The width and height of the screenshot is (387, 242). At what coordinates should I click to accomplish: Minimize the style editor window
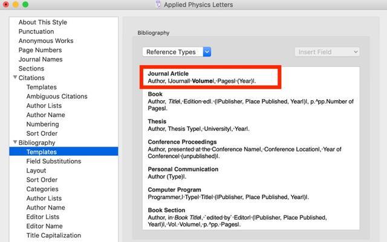click(x=16, y=4)
